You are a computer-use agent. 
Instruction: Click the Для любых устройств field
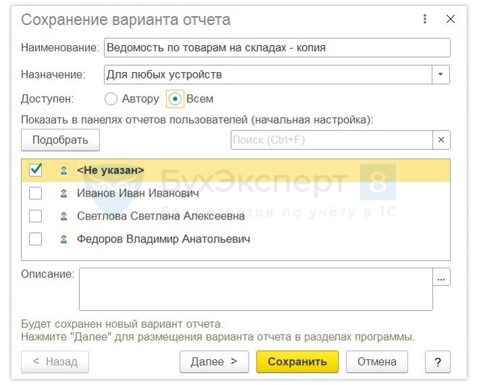pyautogui.click(x=268, y=74)
